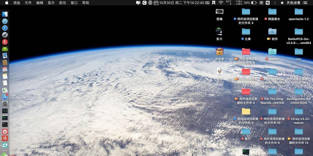Select the 软件 folder icon
Image resolution: width=313 pixels, height=156 pixels.
(x=272, y=32)
